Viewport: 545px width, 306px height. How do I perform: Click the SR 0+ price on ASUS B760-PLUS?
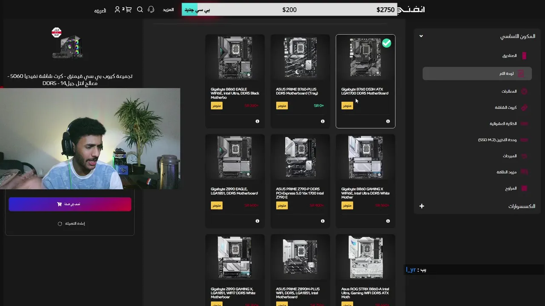pyautogui.click(x=318, y=105)
